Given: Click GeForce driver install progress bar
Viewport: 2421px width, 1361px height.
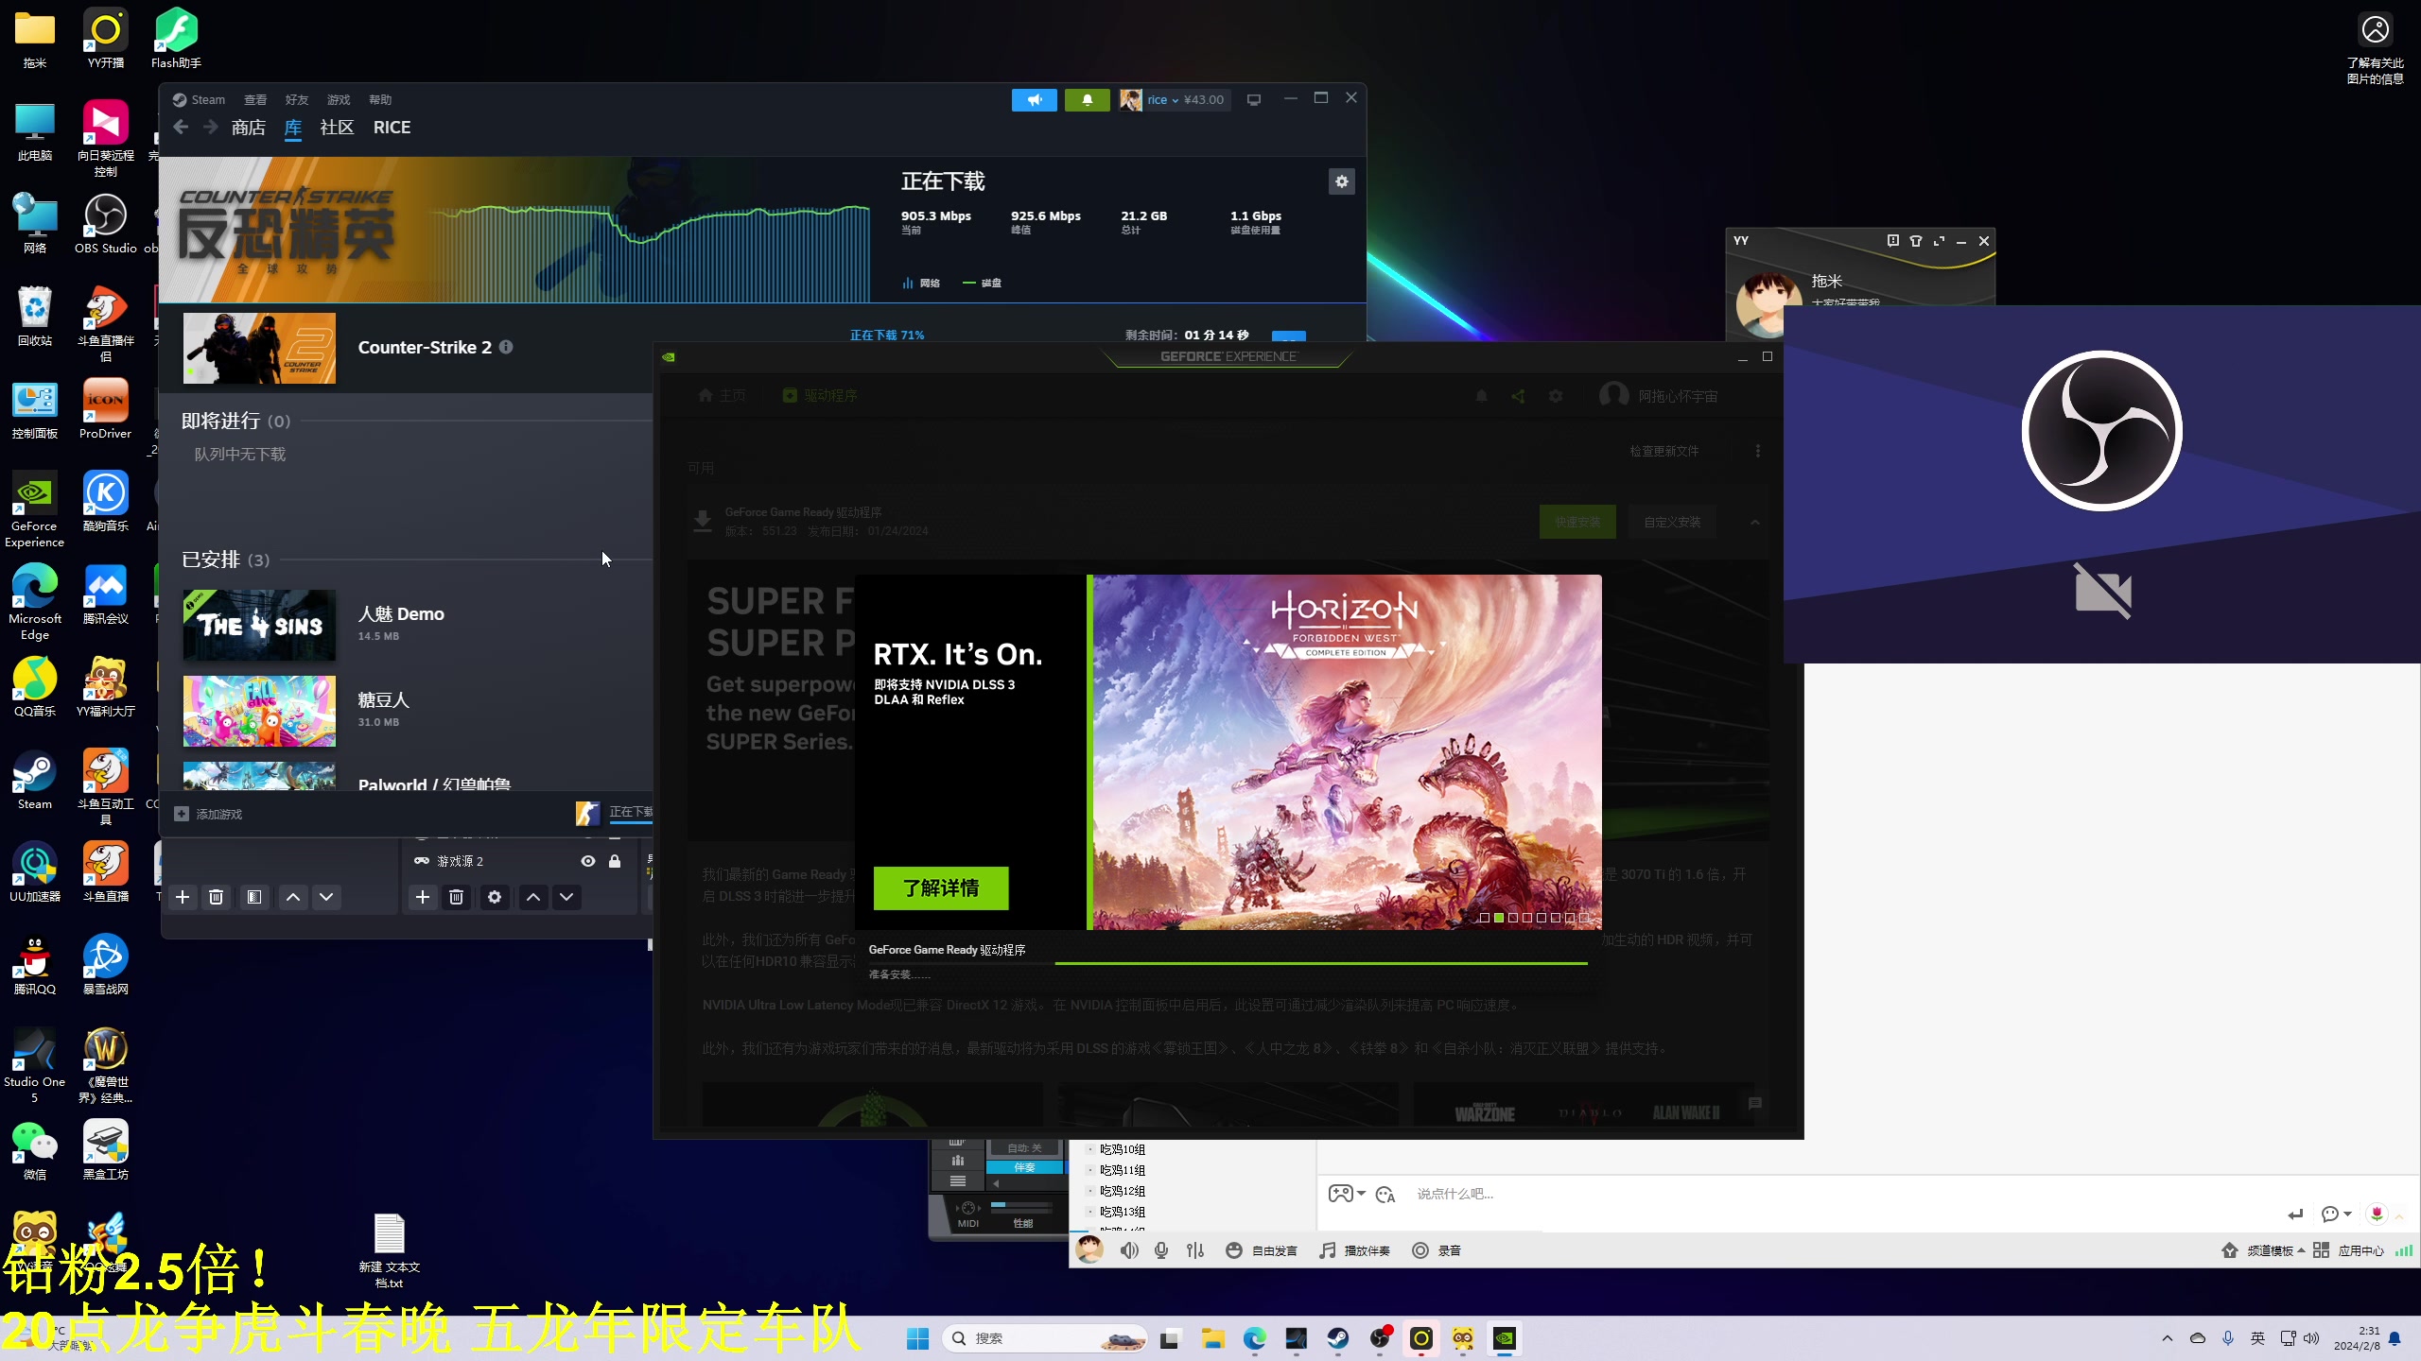Looking at the screenshot, I should pos(1228,963).
